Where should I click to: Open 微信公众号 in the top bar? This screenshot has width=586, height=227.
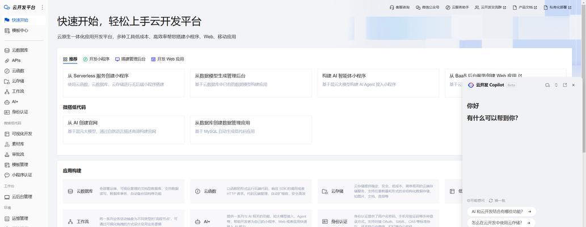tap(428, 7)
